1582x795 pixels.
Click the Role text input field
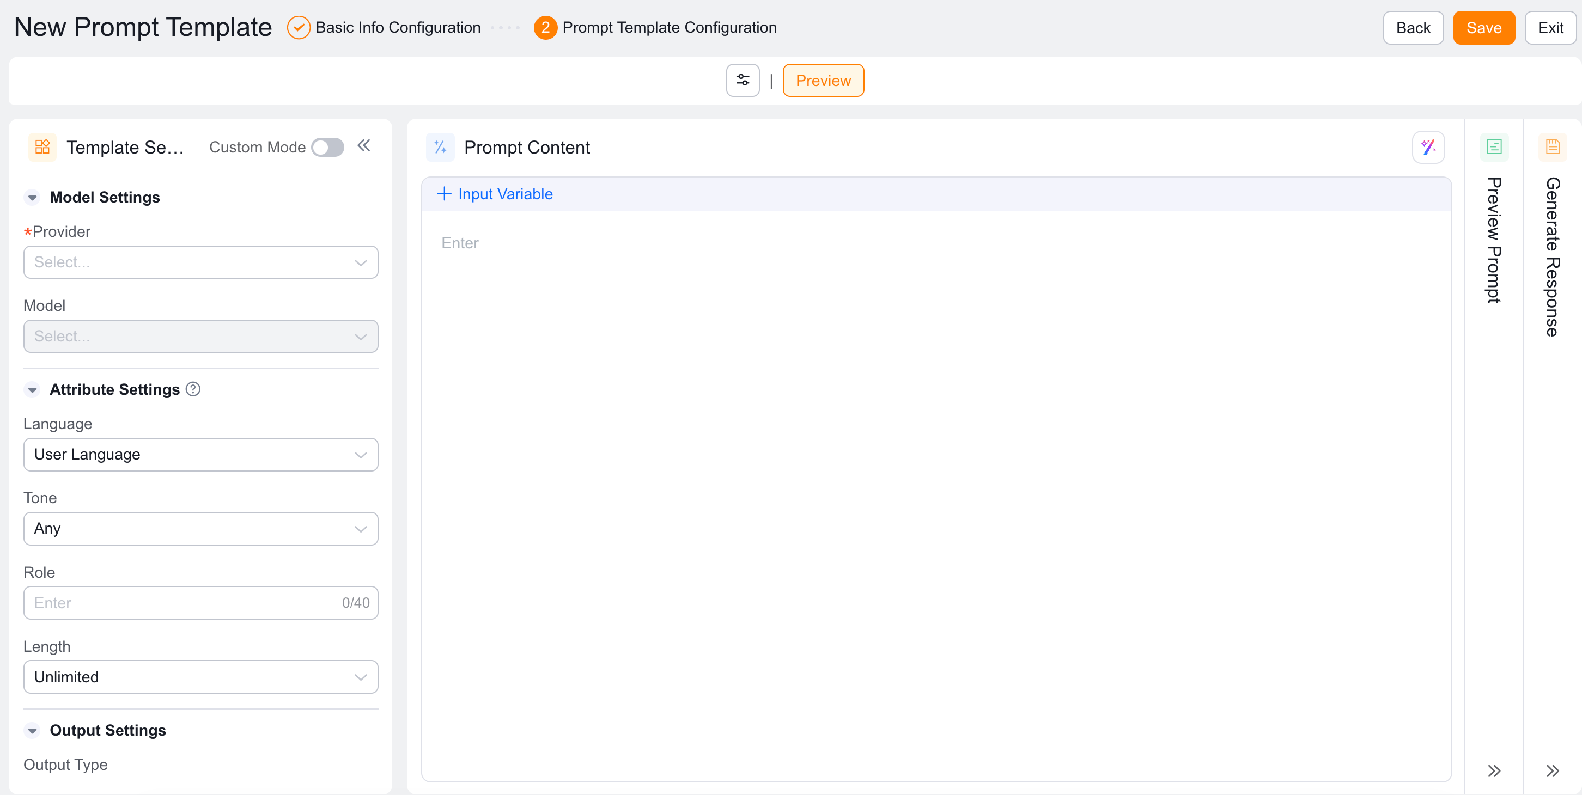click(201, 603)
